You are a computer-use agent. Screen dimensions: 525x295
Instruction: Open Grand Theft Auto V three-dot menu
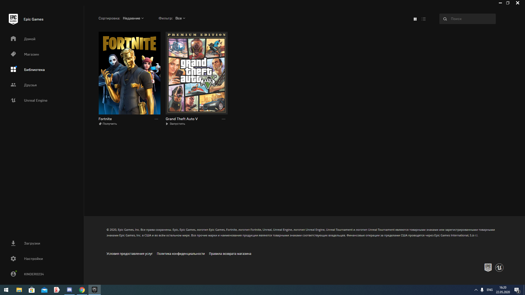[x=223, y=119]
